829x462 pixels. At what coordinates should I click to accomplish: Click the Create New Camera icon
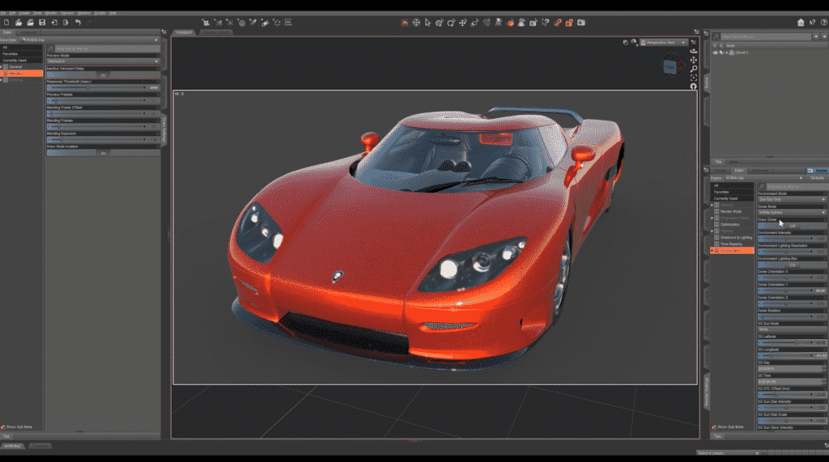click(206, 23)
